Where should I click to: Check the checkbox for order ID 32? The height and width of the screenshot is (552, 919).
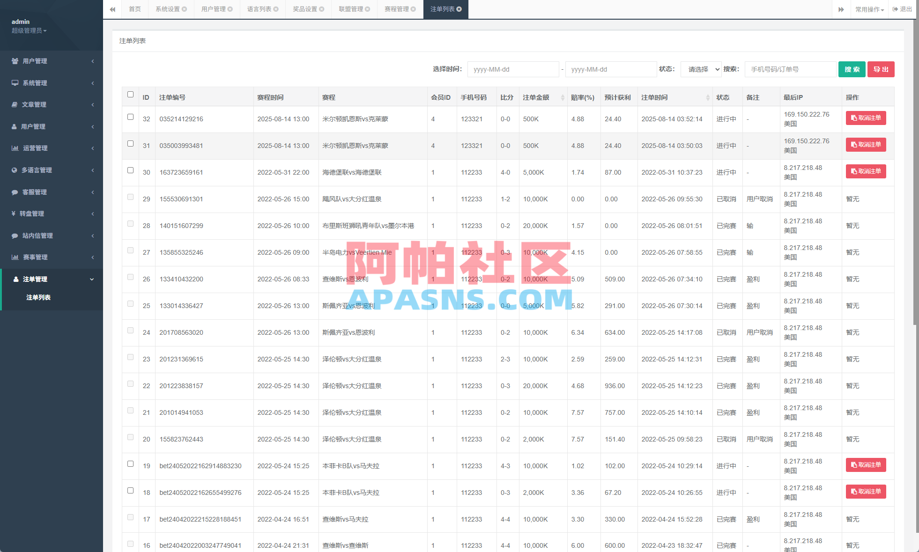pyautogui.click(x=130, y=117)
